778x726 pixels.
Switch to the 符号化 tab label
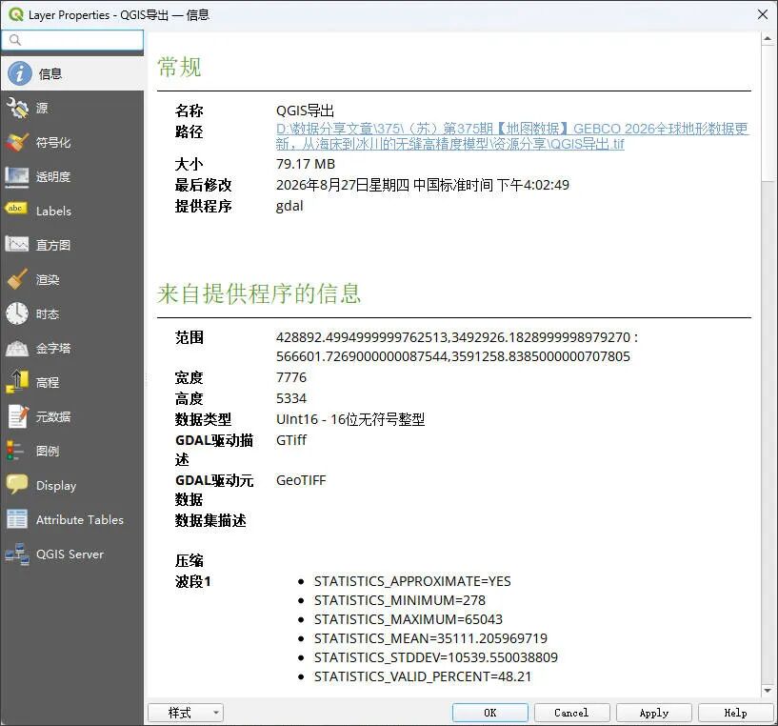click(x=53, y=143)
